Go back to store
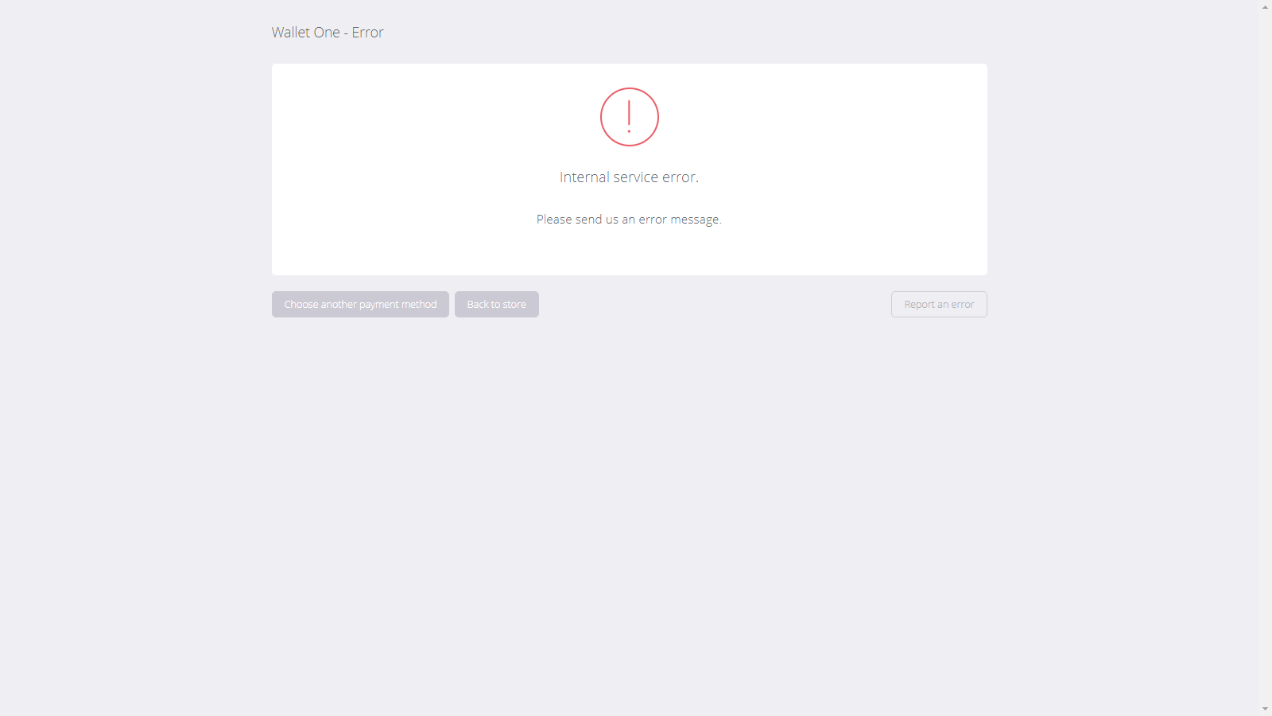Screen dimensions: 1272x716 coord(496,305)
